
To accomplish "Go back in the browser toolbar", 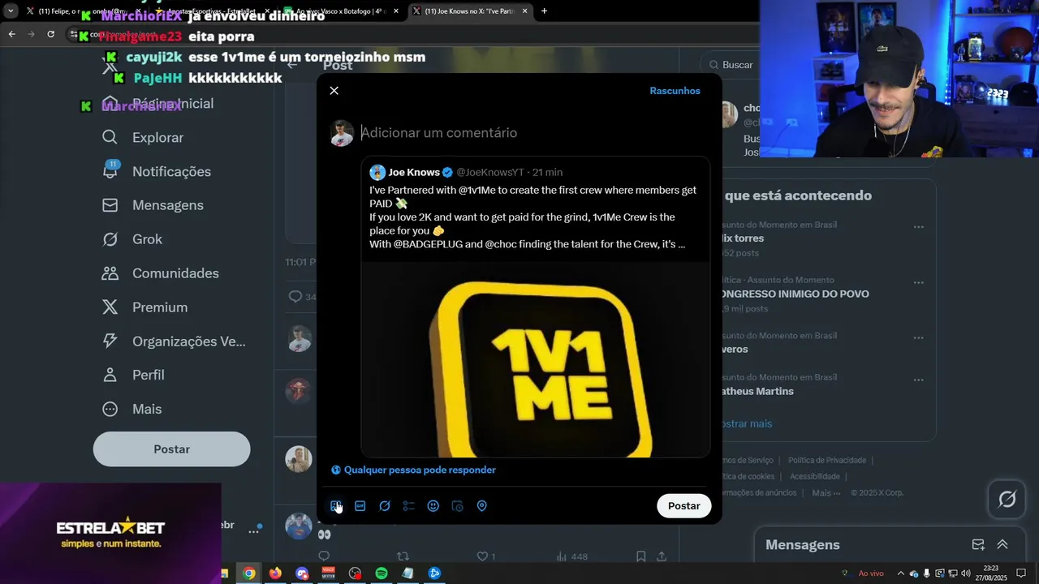I will point(11,34).
